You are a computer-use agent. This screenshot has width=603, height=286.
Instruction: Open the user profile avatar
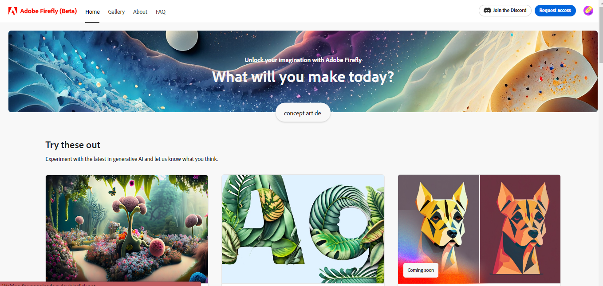(x=588, y=11)
